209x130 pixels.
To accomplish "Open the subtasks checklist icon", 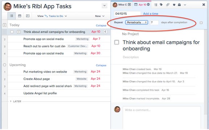I will tap(156, 5).
